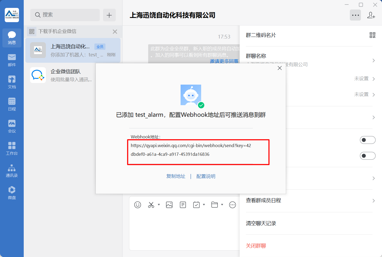
Task: Toggle the upper switch in settings panel
Action: pos(368,140)
